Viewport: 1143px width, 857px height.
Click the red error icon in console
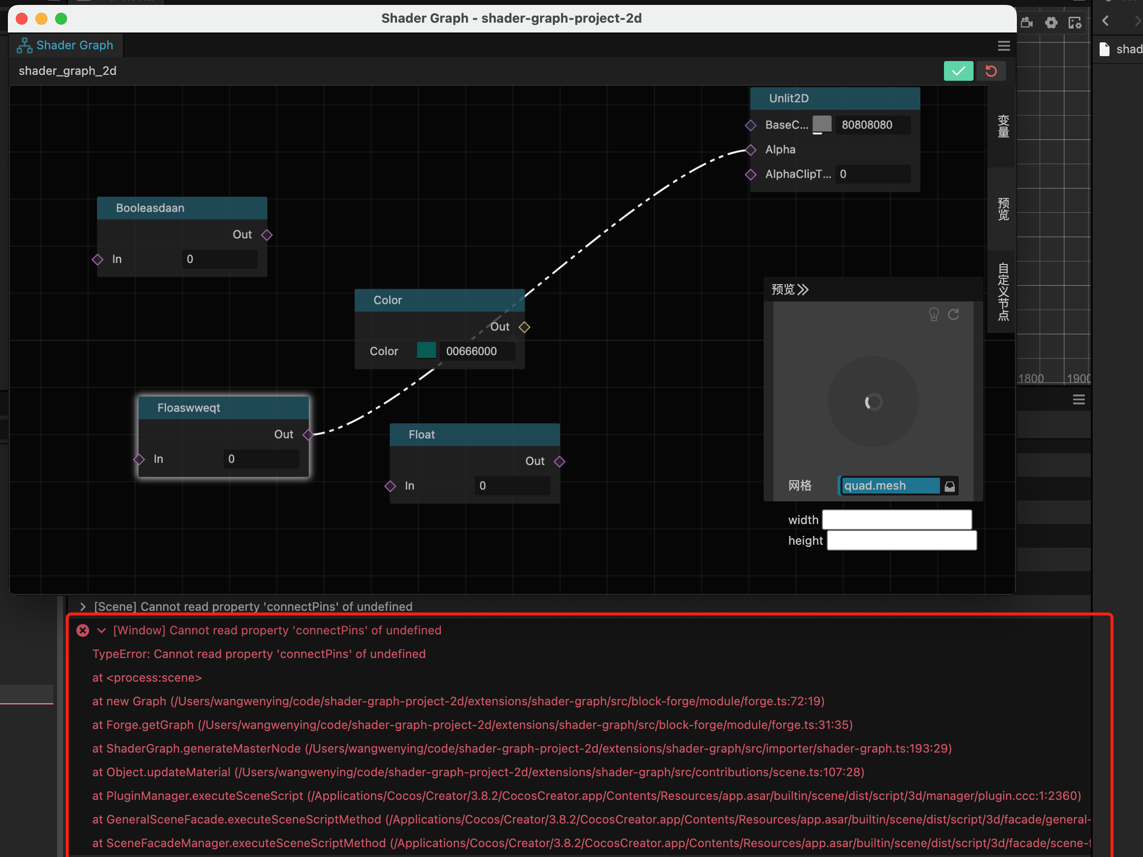coord(83,630)
